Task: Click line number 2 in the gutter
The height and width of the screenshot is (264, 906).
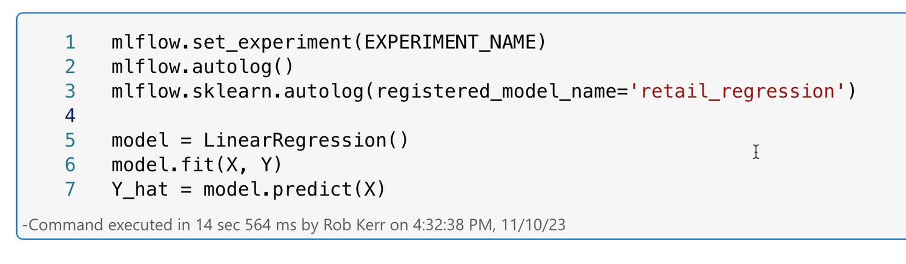Action: (x=70, y=67)
